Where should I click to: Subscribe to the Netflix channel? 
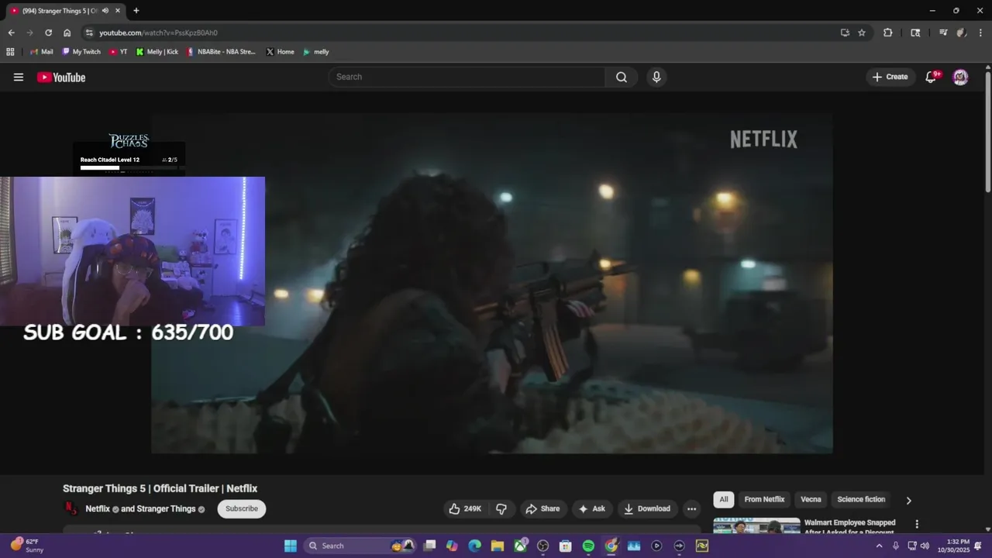tap(242, 508)
